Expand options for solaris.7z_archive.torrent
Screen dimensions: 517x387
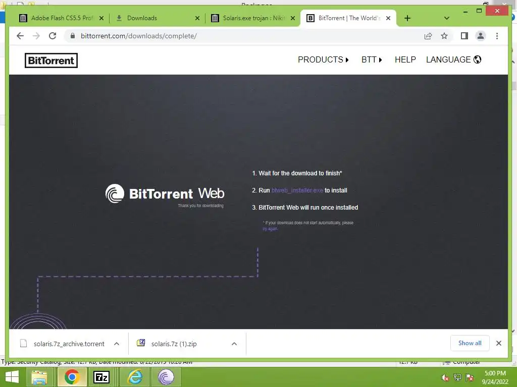coord(117,344)
